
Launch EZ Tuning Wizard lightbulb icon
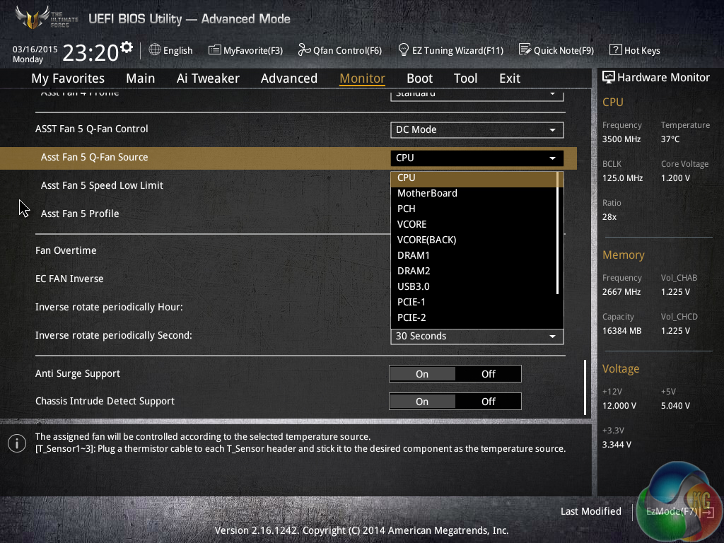click(403, 49)
